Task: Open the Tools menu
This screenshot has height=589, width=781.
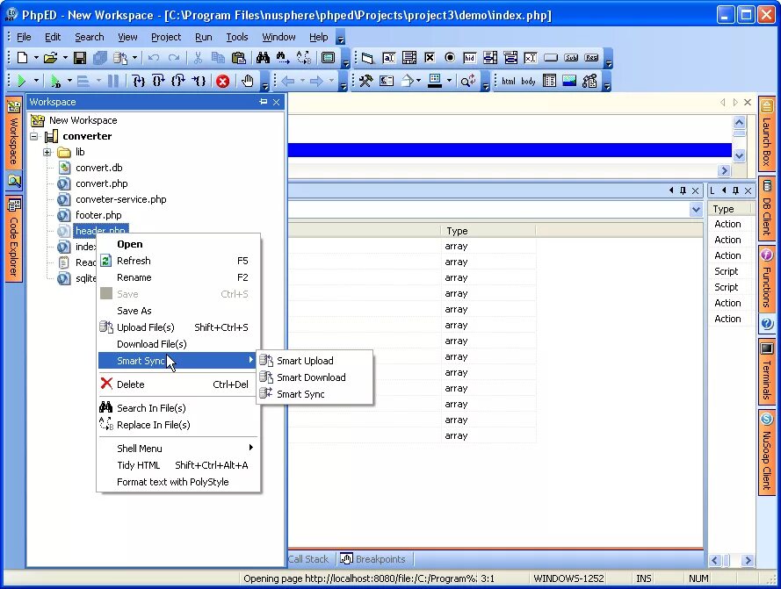Action: (237, 37)
